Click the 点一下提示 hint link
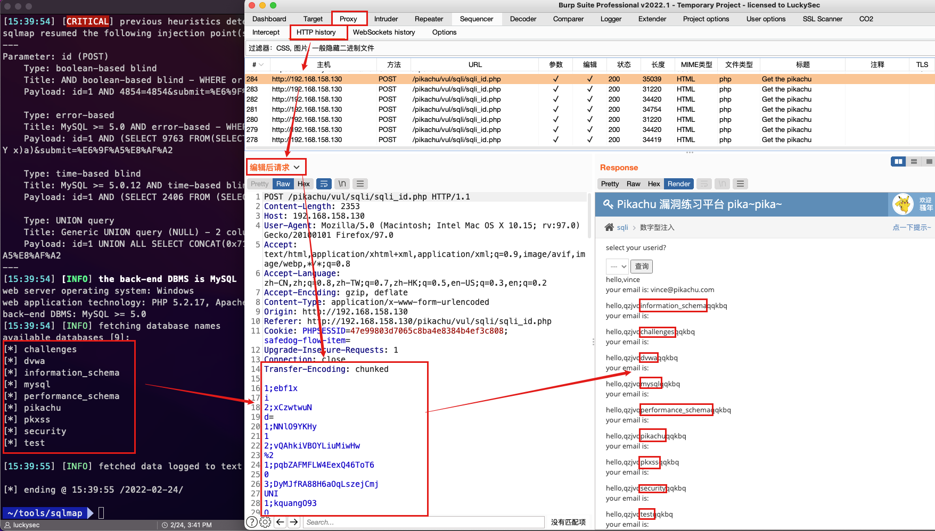935x531 pixels. [x=912, y=227]
